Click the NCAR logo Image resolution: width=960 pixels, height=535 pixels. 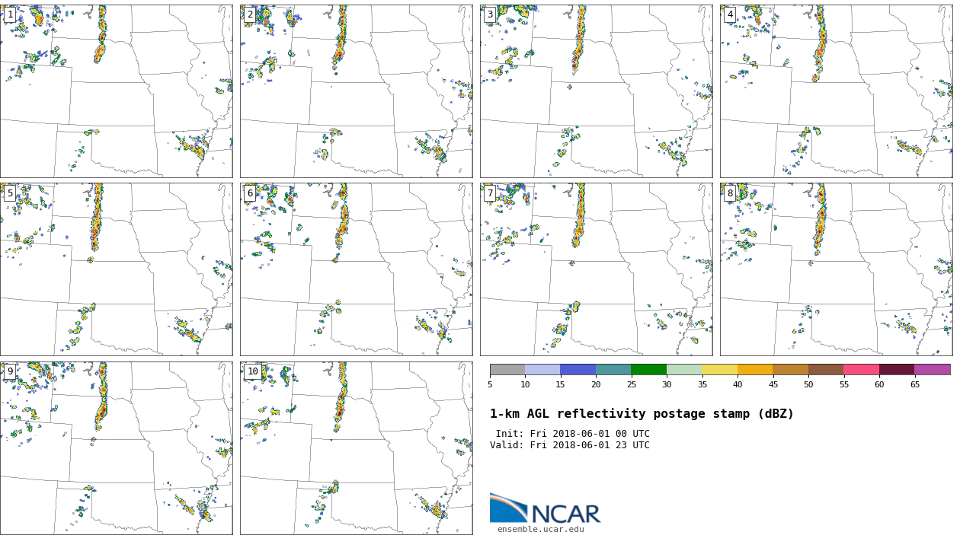pyautogui.click(x=545, y=508)
